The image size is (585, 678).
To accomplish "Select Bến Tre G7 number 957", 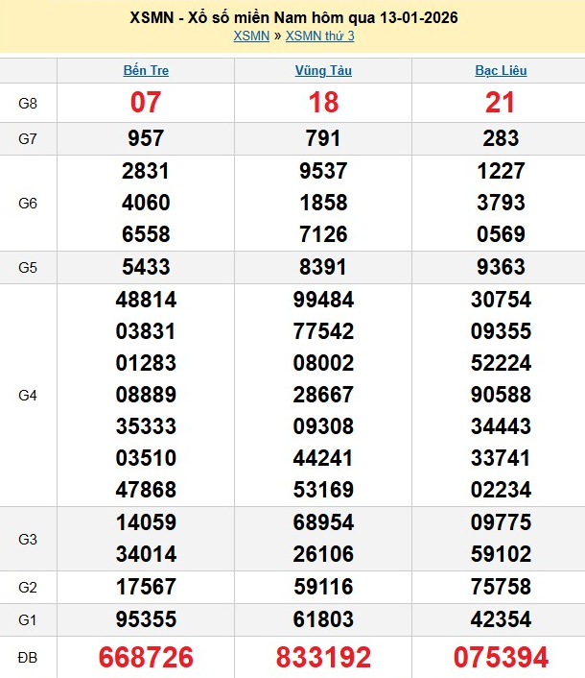I will (x=146, y=138).
